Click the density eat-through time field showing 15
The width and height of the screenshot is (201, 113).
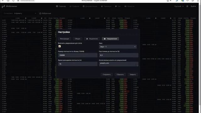pos(78,64)
